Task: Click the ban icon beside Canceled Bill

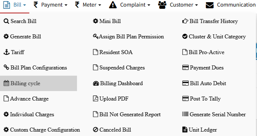Action: click(x=96, y=130)
